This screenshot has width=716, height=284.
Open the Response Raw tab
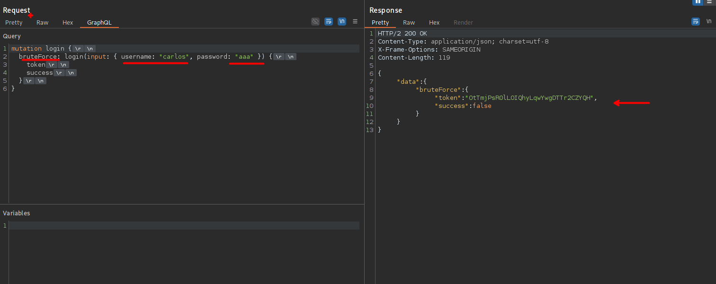tap(409, 23)
